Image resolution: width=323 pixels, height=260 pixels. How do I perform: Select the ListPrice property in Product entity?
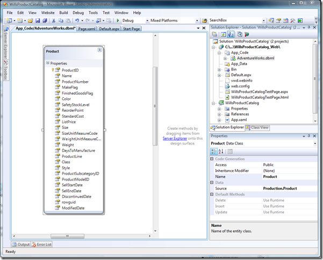(69, 122)
